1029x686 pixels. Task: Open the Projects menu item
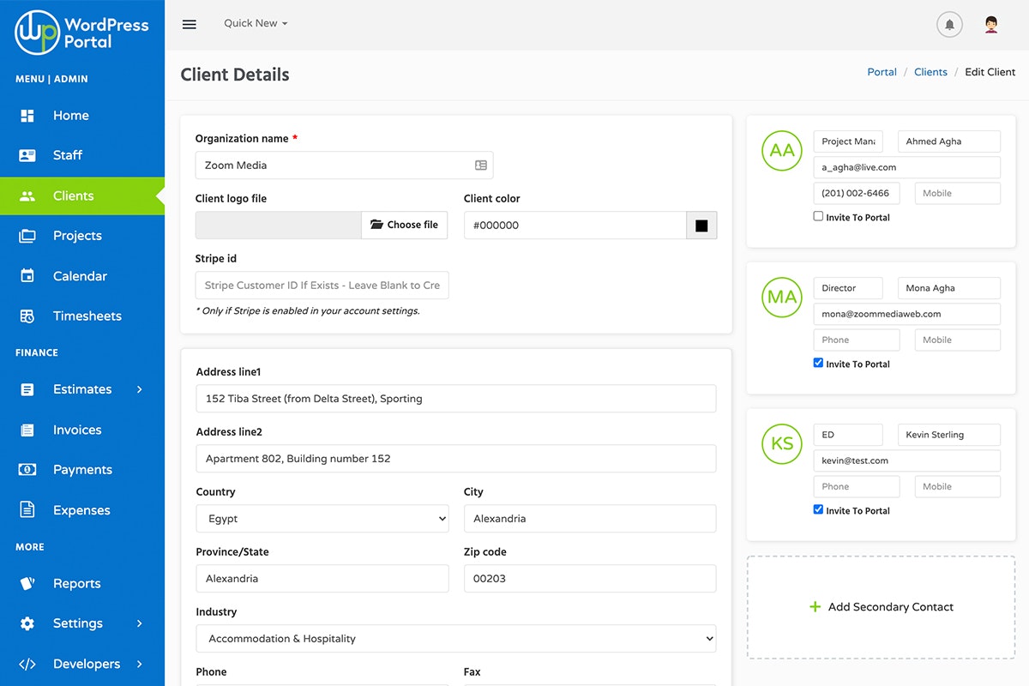coord(77,236)
